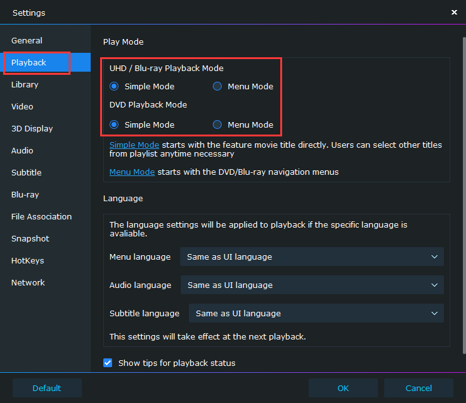The height and width of the screenshot is (403, 466).
Task: Select Simple Mode for DVD playback
Action: [114, 124]
